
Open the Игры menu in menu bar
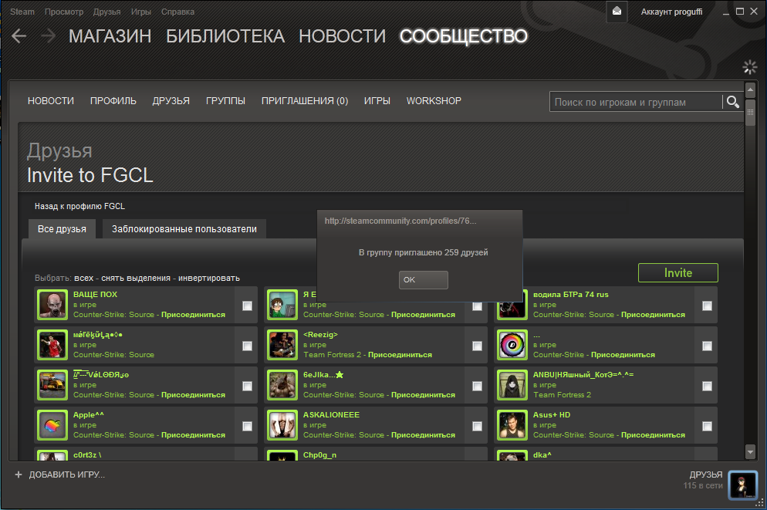click(x=141, y=12)
